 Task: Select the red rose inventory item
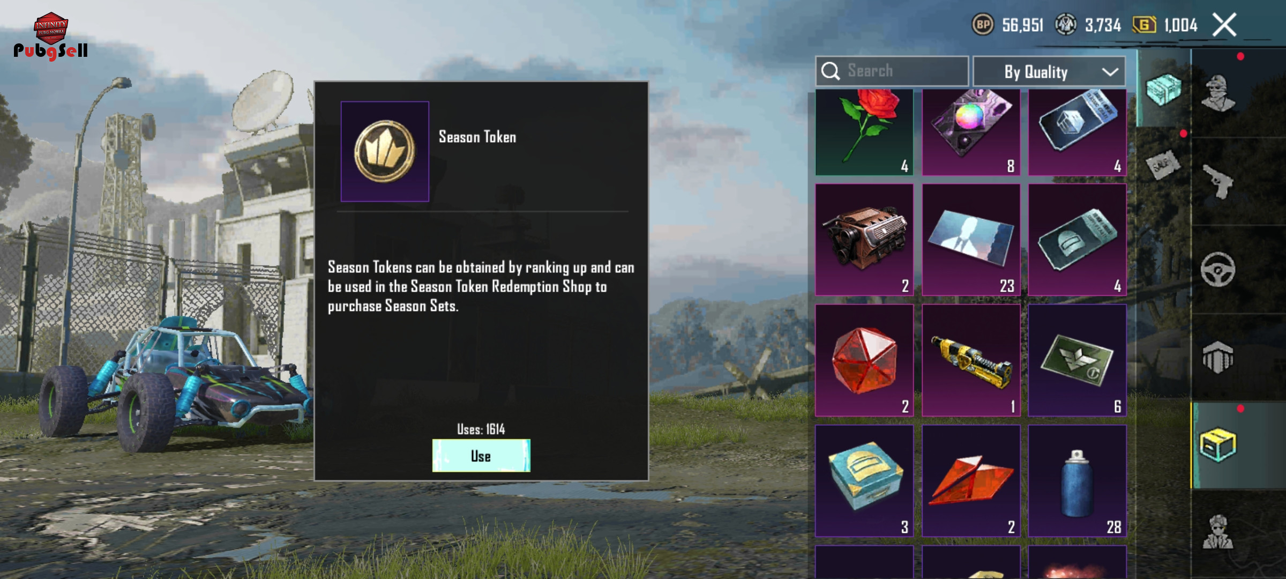[x=864, y=132]
